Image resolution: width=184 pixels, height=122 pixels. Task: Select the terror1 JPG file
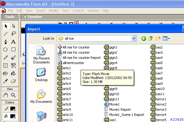coord(159,99)
